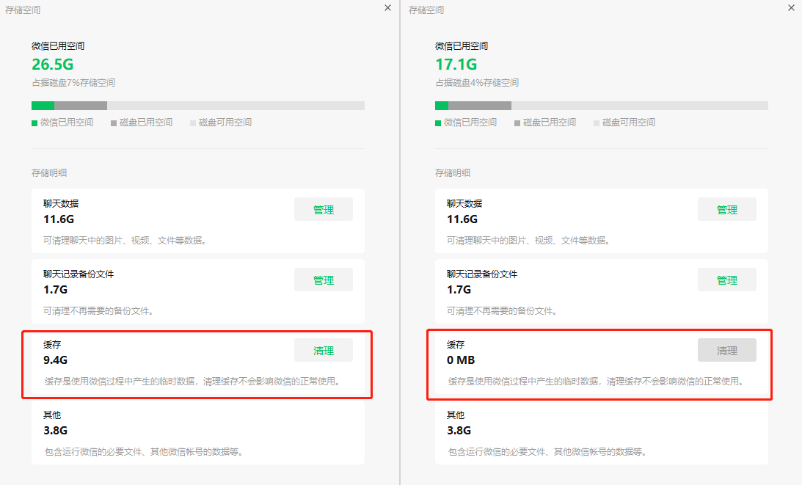The image size is (802, 485).
Task: Click the green 微信已用空间 legend square
Action: click(x=34, y=123)
